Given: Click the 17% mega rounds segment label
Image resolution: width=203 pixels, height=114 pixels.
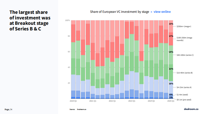Looking at the screenshot, I should (x=171, y=36).
